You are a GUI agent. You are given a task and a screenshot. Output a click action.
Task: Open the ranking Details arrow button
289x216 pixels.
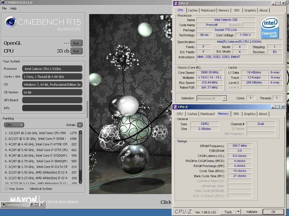pos(80,125)
